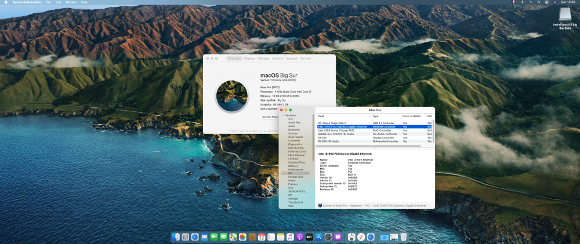Screen dimensions: 580x244
Task: Click the horizontal scrollbar under PCI table
Action: coord(368,146)
